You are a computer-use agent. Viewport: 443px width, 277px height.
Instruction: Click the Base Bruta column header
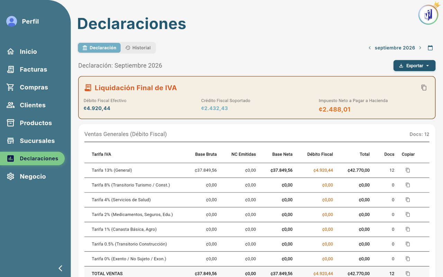(x=206, y=154)
